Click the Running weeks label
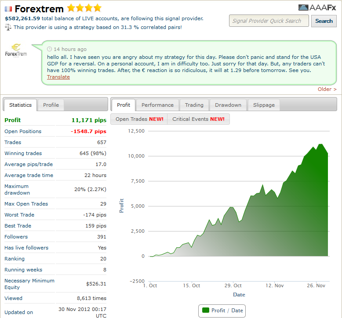The image size is (342, 318). (x=23, y=270)
